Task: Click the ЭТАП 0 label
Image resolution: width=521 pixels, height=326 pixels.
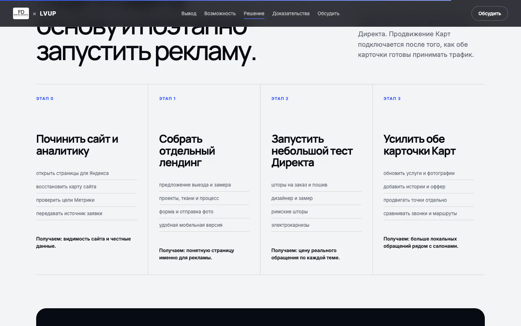Action: point(45,99)
